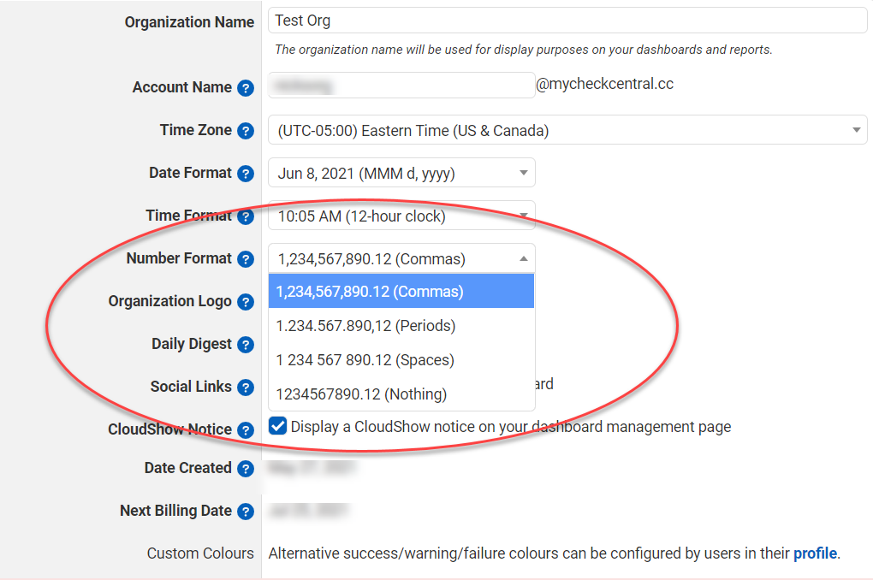Click help icon beside Time Zone
Viewport: 873px width, 580px height.
(246, 131)
